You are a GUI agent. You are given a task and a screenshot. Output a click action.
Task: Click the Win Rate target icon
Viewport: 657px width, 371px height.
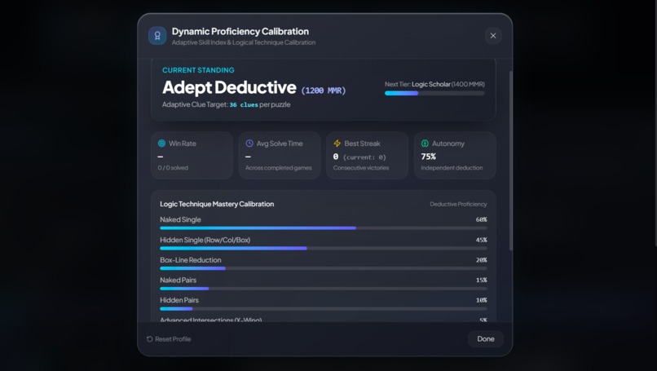coord(161,144)
